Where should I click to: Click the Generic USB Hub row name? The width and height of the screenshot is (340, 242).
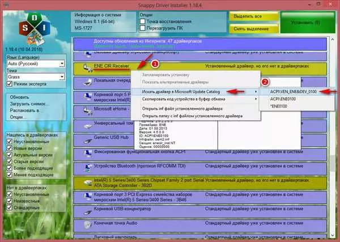click(x=111, y=138)
